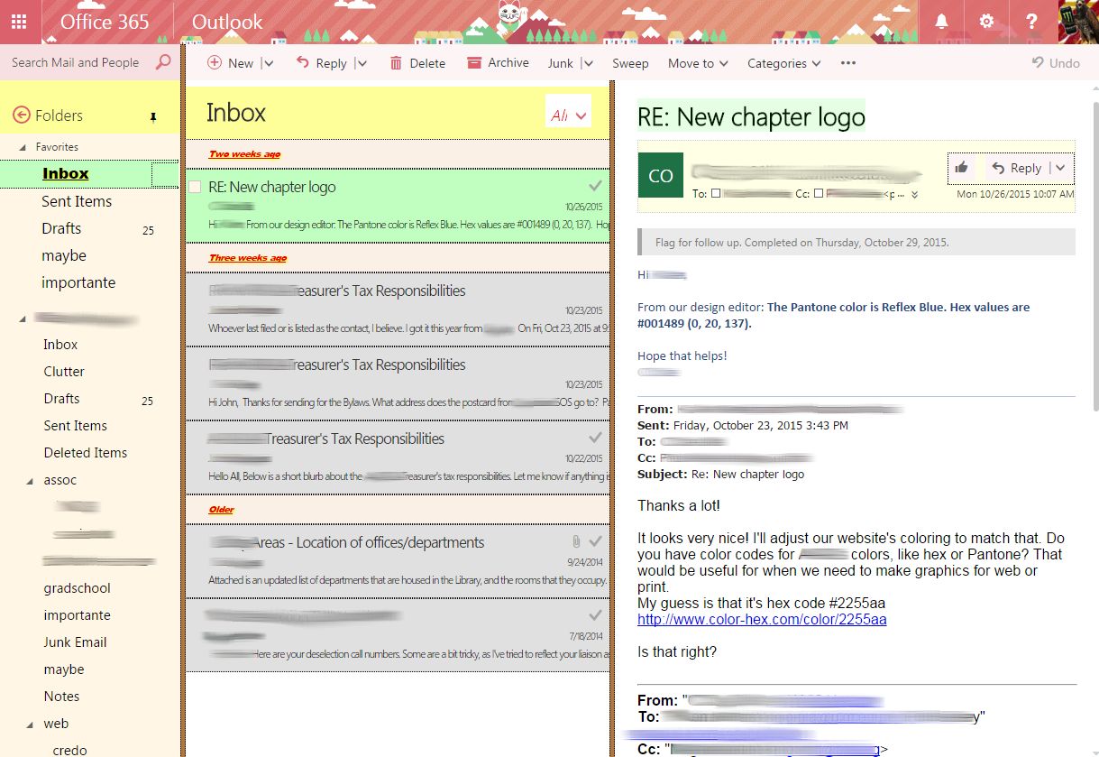Archive the open email
This screenshot has height=757, width=1099.
(497, 63)
